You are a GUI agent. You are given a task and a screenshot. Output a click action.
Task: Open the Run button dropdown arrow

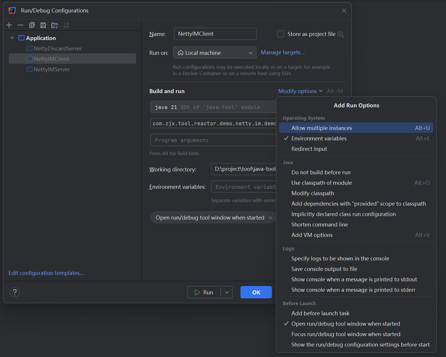click(227, 292)
